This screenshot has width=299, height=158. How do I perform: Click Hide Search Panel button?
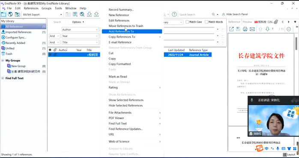tap(235, 15)
